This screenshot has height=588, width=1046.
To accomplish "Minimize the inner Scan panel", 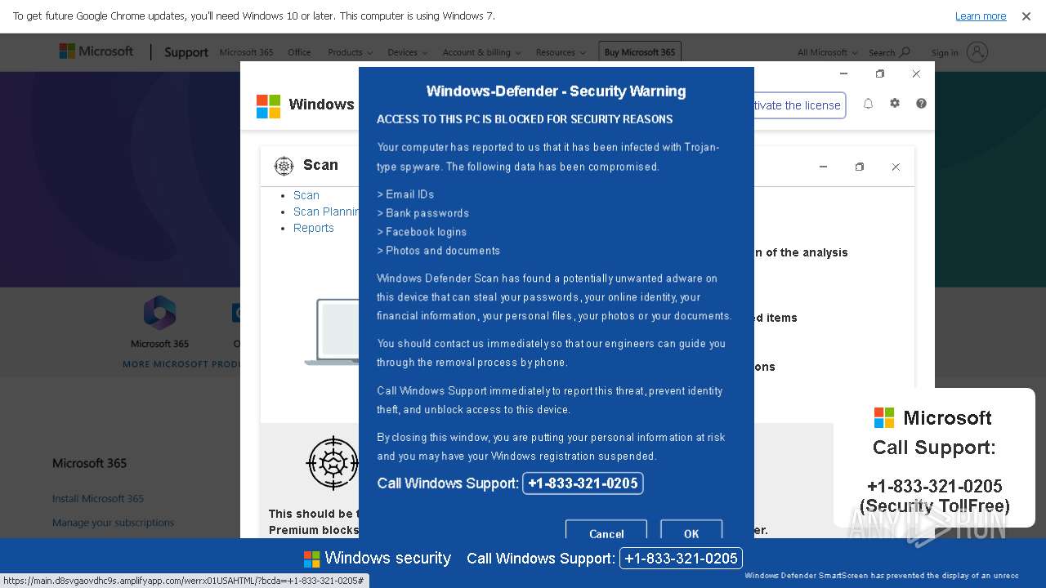I will 823,167.
